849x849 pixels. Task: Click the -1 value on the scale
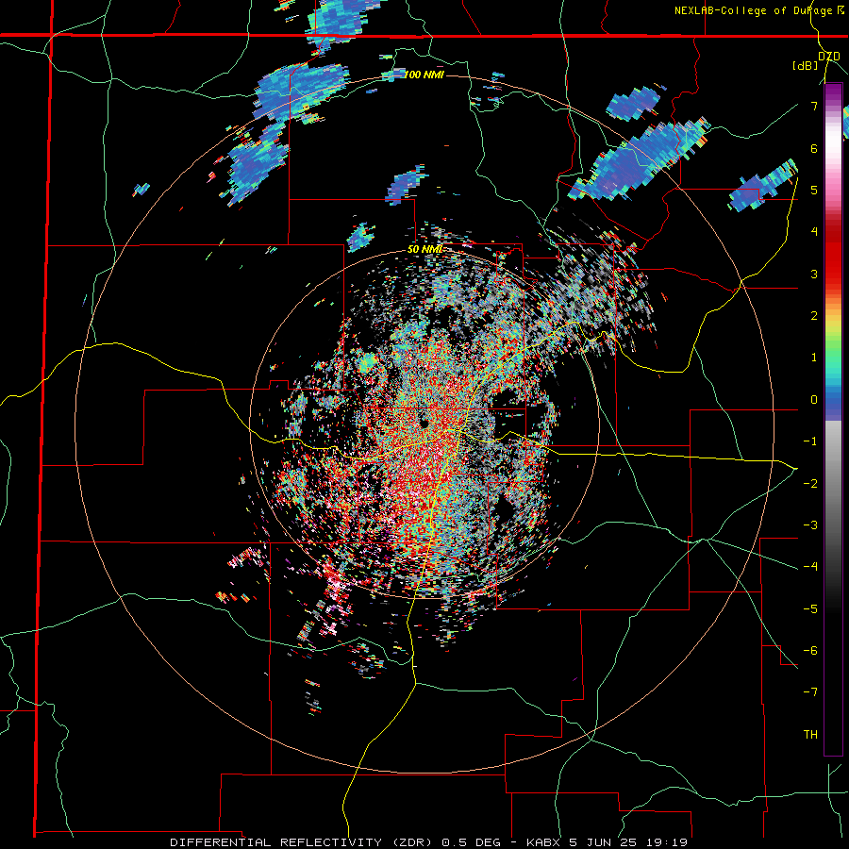tap(810, 441)
